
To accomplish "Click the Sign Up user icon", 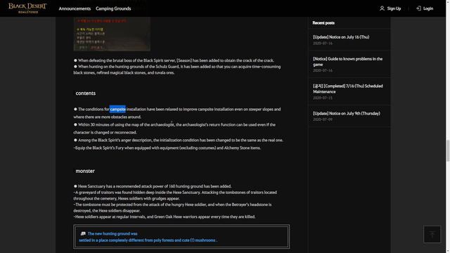I will click(382, 8).
